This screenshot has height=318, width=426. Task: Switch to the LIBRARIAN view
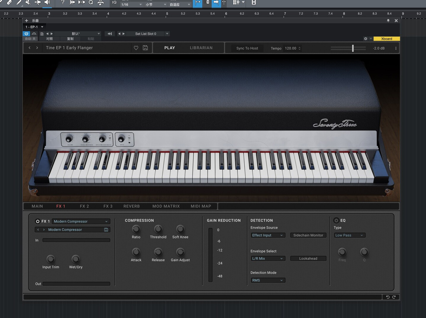tap(201, 48)
